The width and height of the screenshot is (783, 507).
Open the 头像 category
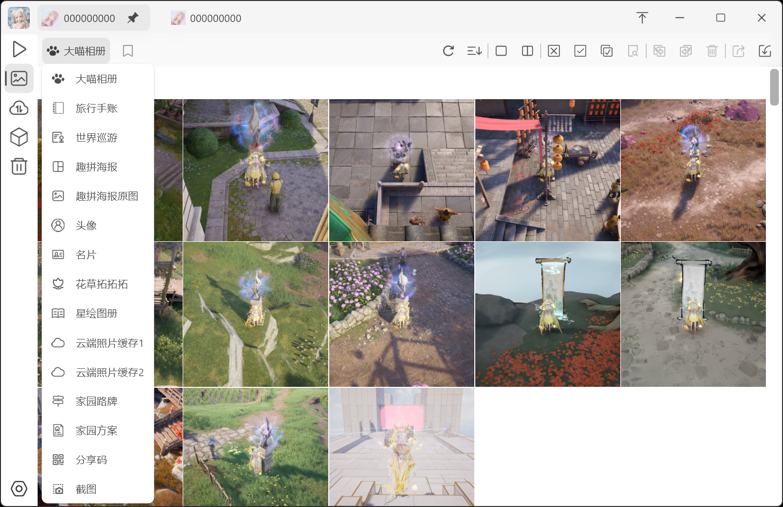pyautogui.click(x=98, y=226)
